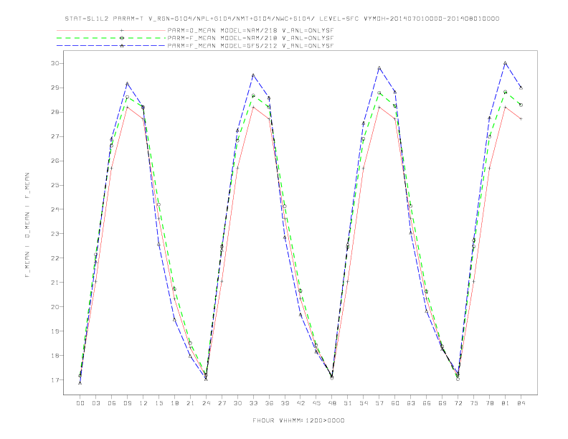Image resolution: width=568 pixels, height=439 pixels.
Task: Click x-axis forecast hour label 75
Action: (x=474, y=403)
